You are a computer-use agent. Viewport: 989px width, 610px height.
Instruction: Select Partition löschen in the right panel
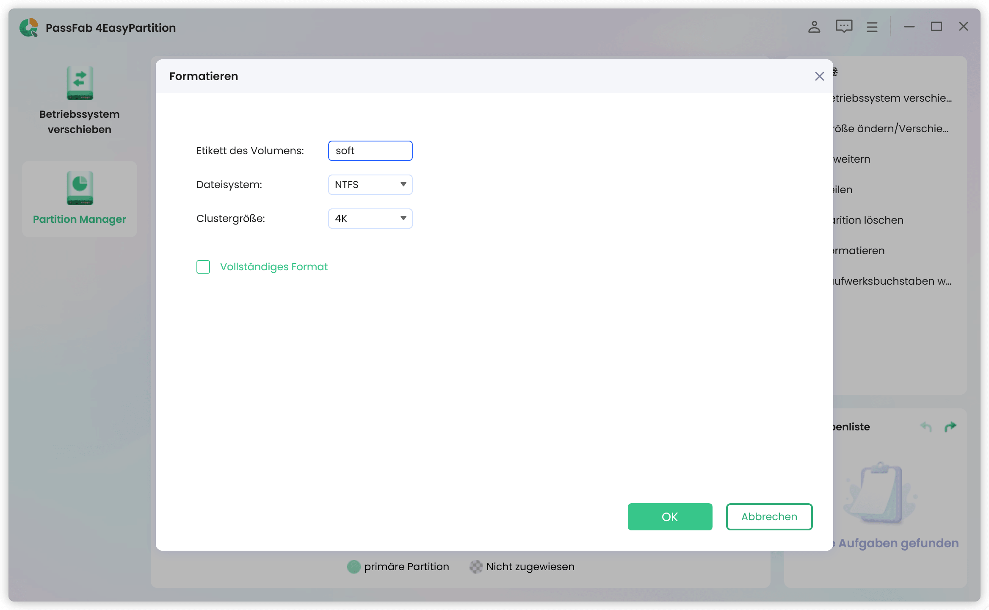point(868,220)
